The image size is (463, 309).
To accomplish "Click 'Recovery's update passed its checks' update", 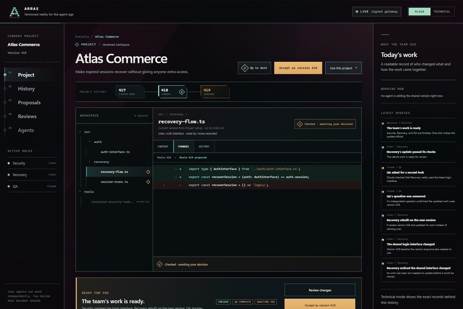I will (418, 152).
